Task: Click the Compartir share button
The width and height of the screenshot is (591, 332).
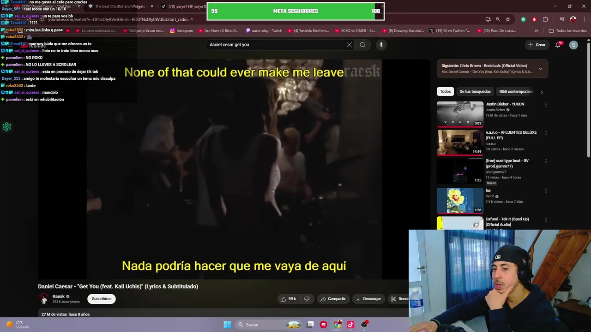Action: click(333, 299)
